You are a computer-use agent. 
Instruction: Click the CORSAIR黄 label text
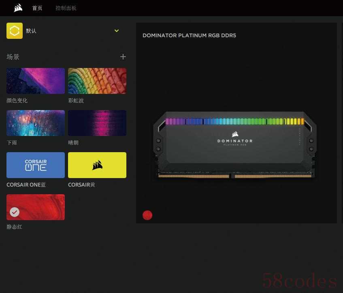pyautogui.click(x=81, y=185)
